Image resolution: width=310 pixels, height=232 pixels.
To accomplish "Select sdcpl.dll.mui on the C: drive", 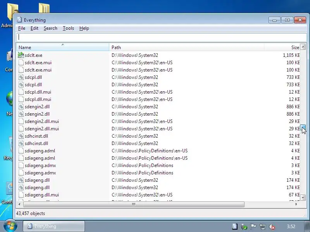I will [x=38, y=92].
